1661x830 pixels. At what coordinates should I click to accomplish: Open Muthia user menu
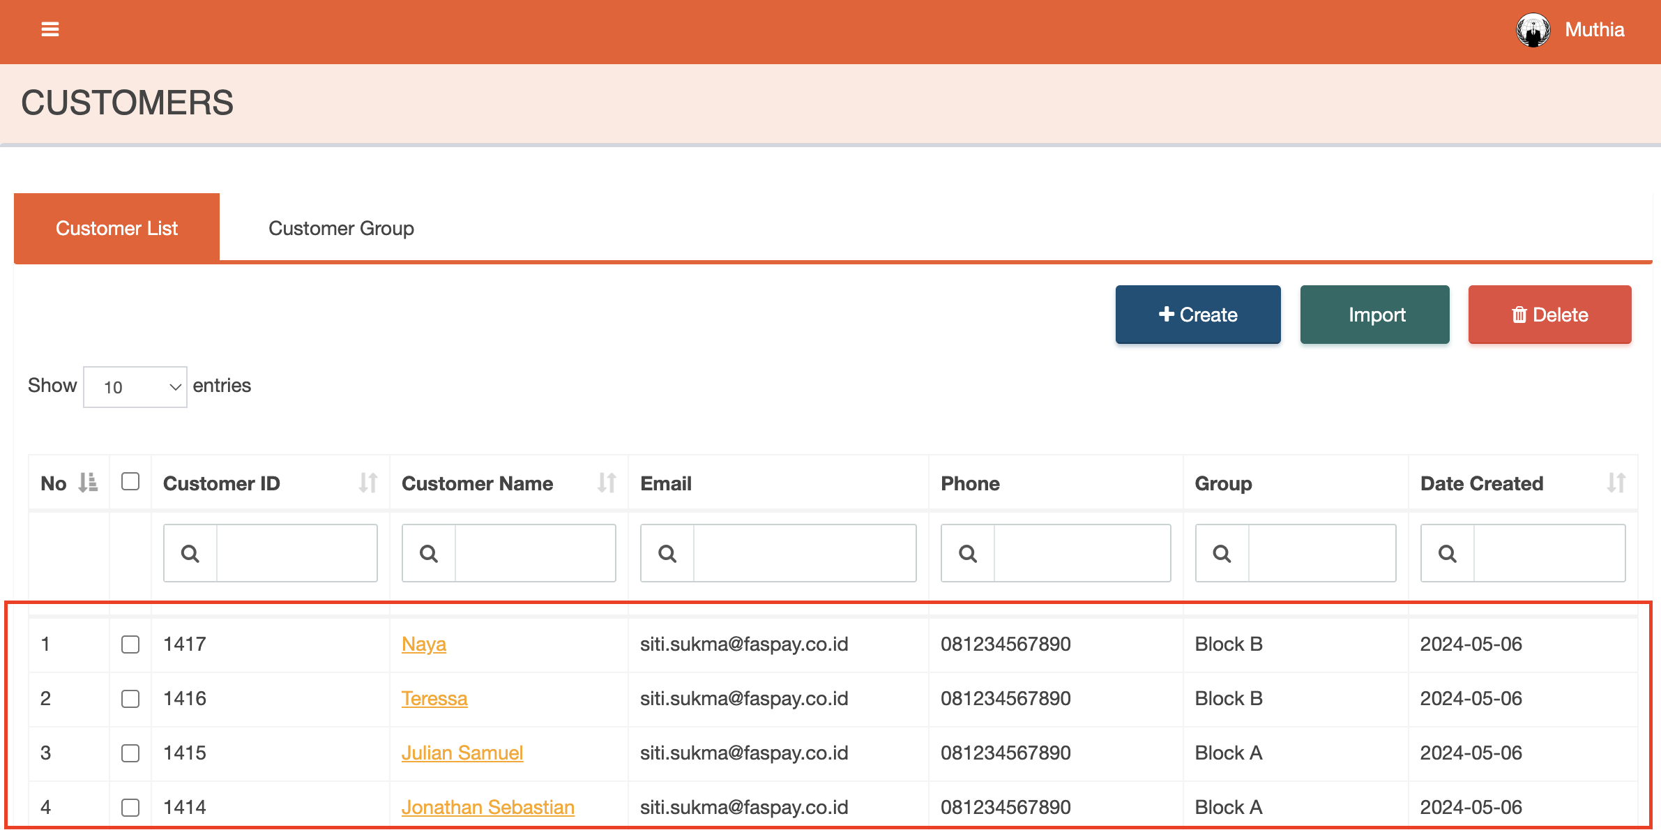tap(1594, 30)
